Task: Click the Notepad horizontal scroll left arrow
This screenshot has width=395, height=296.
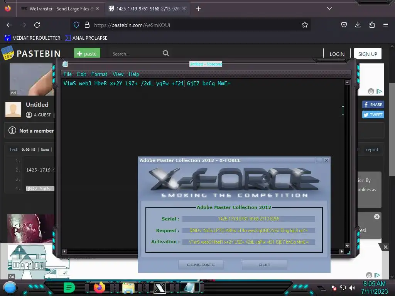Action: 65,251
